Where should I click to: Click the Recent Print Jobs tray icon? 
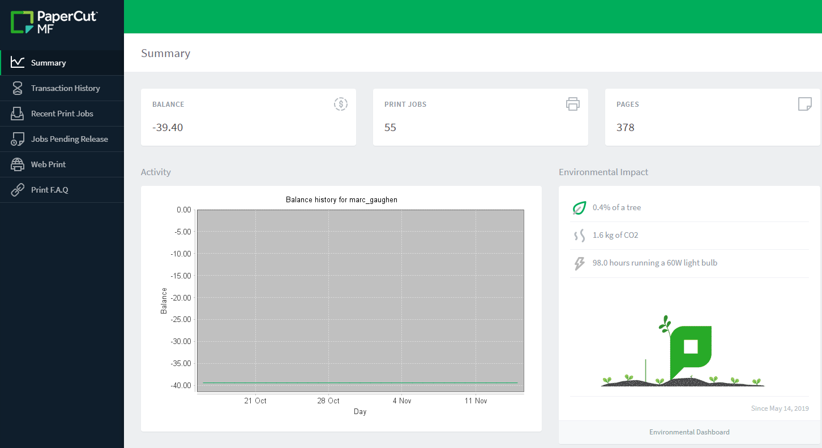tap(18, 114)
